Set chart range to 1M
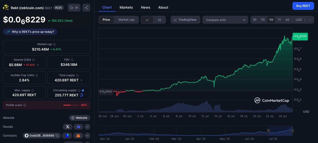 tap(271, 20)
